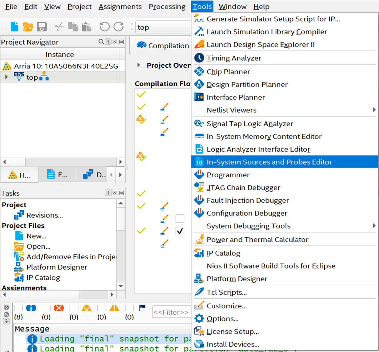379x352 pixels.
Task: Select the Paste icon on the toolbar
Action: pyautogui.click(x=87, y=27)
